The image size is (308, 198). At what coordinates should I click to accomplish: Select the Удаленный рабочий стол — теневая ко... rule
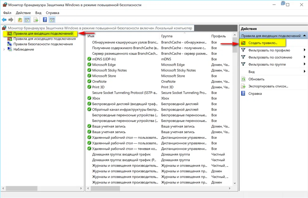[159, 149]
